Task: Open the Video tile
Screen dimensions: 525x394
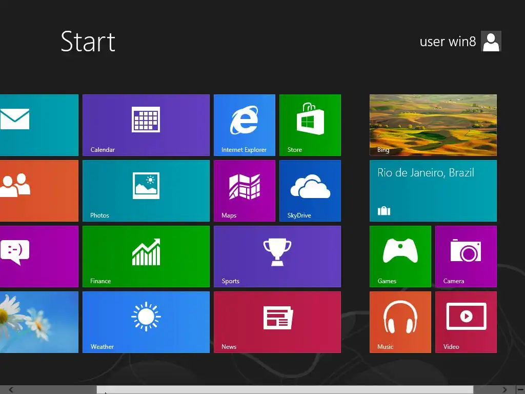Action: (466, 322)
